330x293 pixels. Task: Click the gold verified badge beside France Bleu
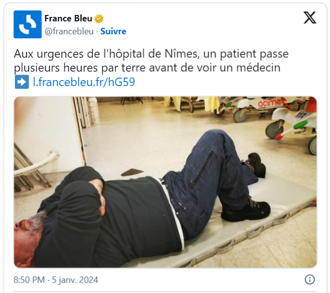[99, 19]
